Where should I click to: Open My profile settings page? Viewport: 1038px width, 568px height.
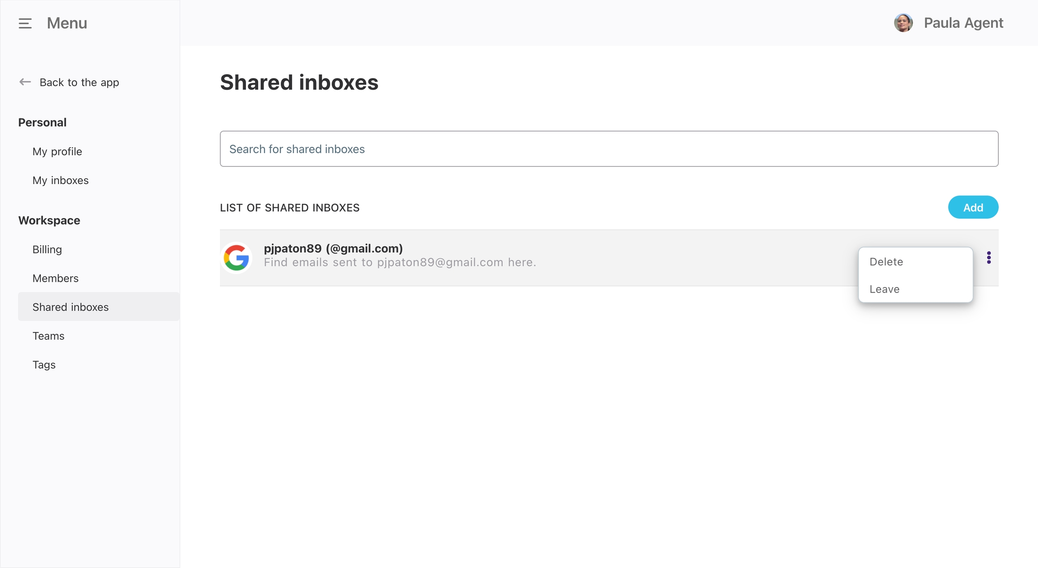click(x=57, y=151)
